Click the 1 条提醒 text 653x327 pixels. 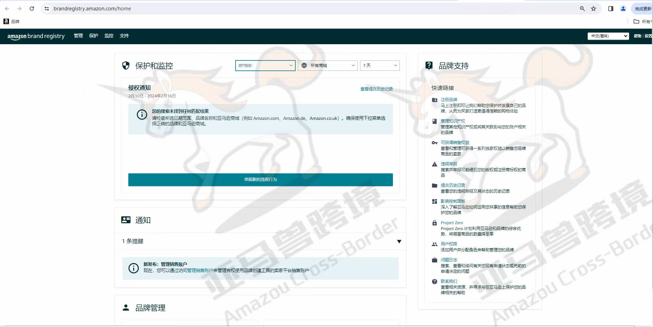pyautogui.click(x=132, y=241)
